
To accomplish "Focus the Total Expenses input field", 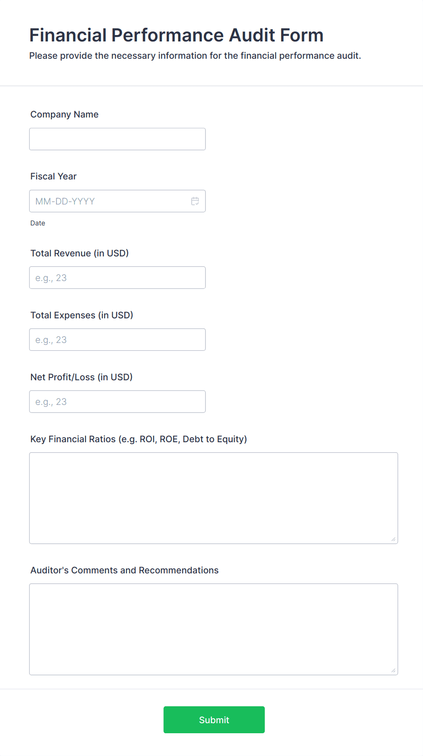I will 117,339.
